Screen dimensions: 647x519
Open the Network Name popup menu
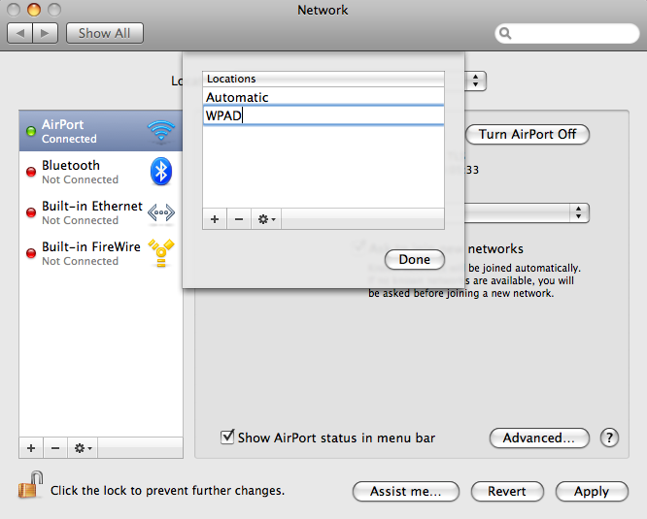(527, 213)
